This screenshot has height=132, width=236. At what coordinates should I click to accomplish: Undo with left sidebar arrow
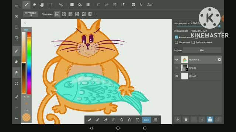pos(16,118)
